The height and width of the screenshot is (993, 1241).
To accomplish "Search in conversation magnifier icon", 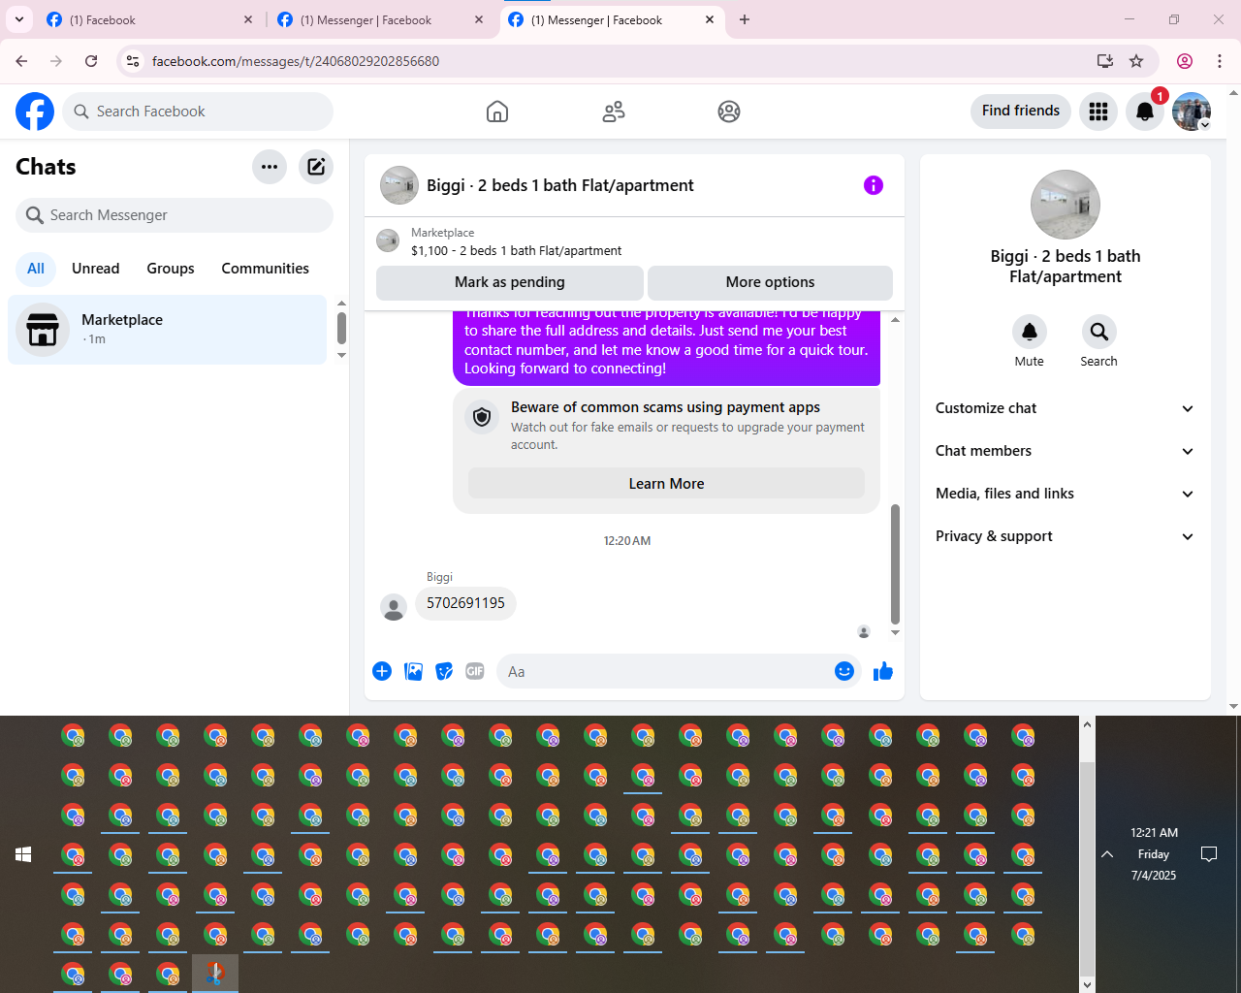I will (1099, 332).
